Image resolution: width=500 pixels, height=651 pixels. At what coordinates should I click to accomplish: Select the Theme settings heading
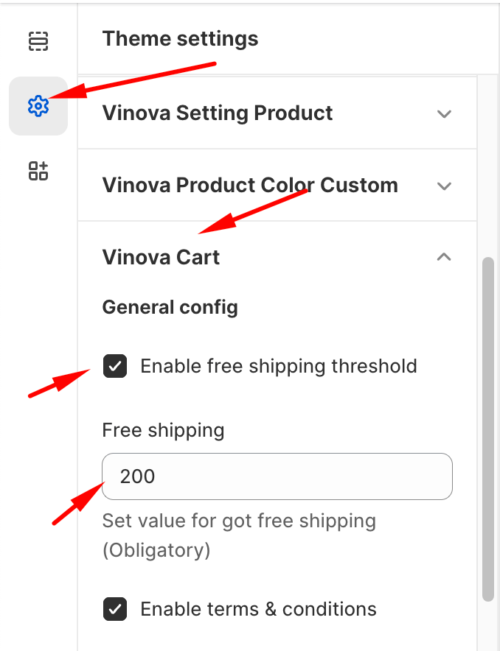[180, 38]
